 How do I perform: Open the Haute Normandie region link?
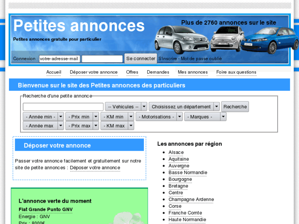(187, 219)
